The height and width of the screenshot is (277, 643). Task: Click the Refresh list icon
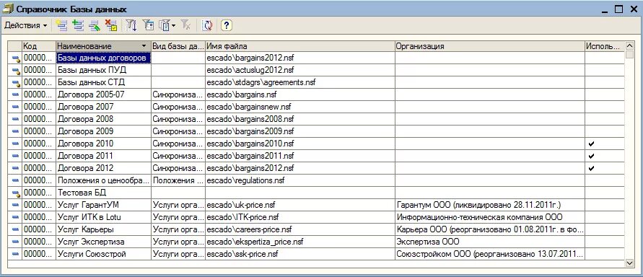point(208,25)
